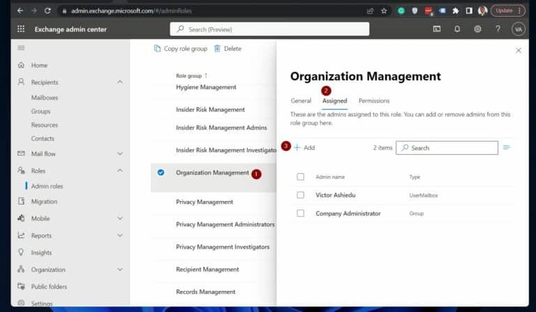Click the Grammarly extension icon
This screenshot has width=536, height=312.
[x=401, y=11]
